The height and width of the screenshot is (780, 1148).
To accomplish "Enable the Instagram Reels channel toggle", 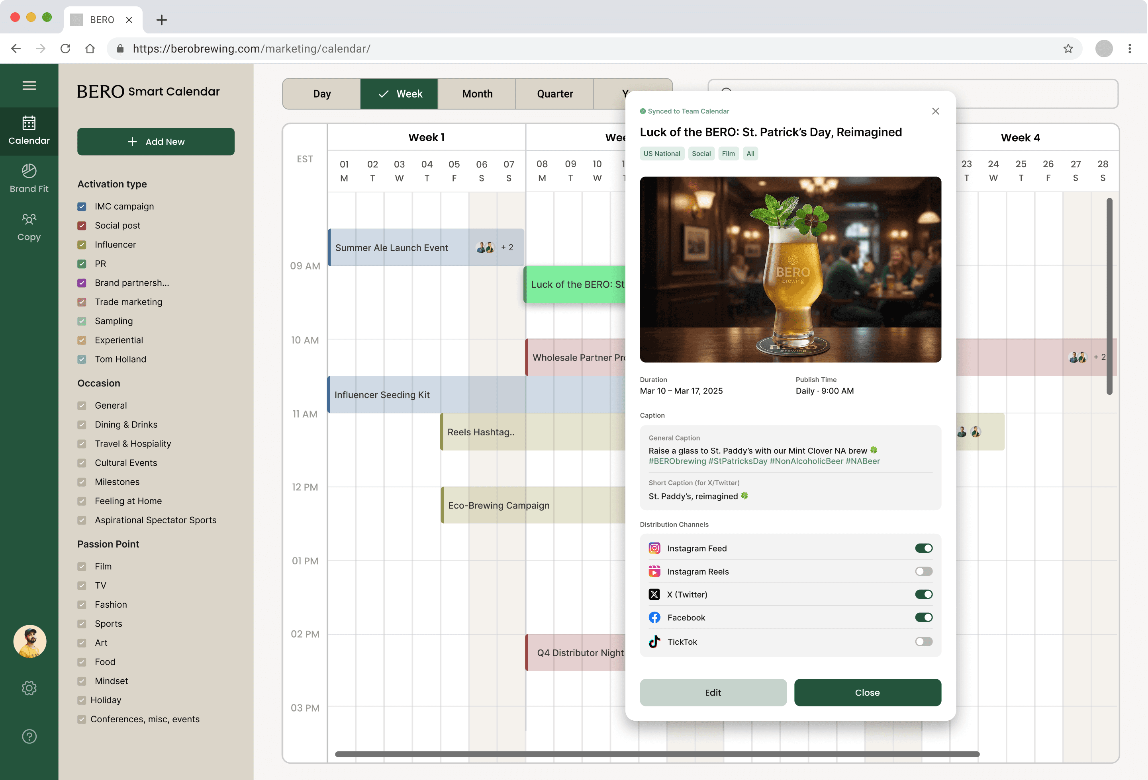I will [x=923, y=571].
